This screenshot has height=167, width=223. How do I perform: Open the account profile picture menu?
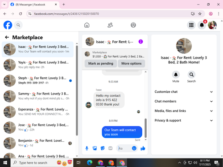(212, 25)
